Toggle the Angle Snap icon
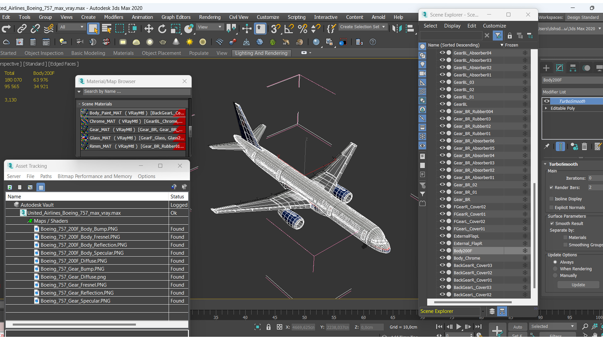The width and height of the screenshot is (603, 339). 289,29
